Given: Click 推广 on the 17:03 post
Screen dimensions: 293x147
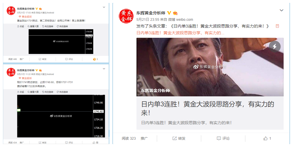Looking at the screenshot, I should click(x=22, y=59).
